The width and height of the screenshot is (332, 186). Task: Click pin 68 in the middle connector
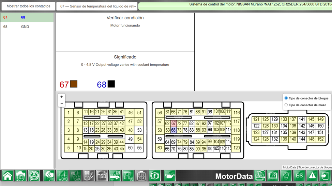[173, 130]
